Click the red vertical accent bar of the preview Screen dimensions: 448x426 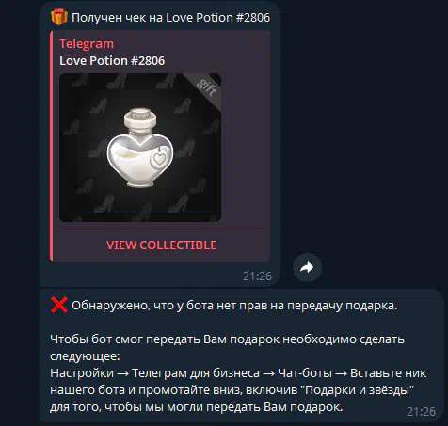point(51,146)
